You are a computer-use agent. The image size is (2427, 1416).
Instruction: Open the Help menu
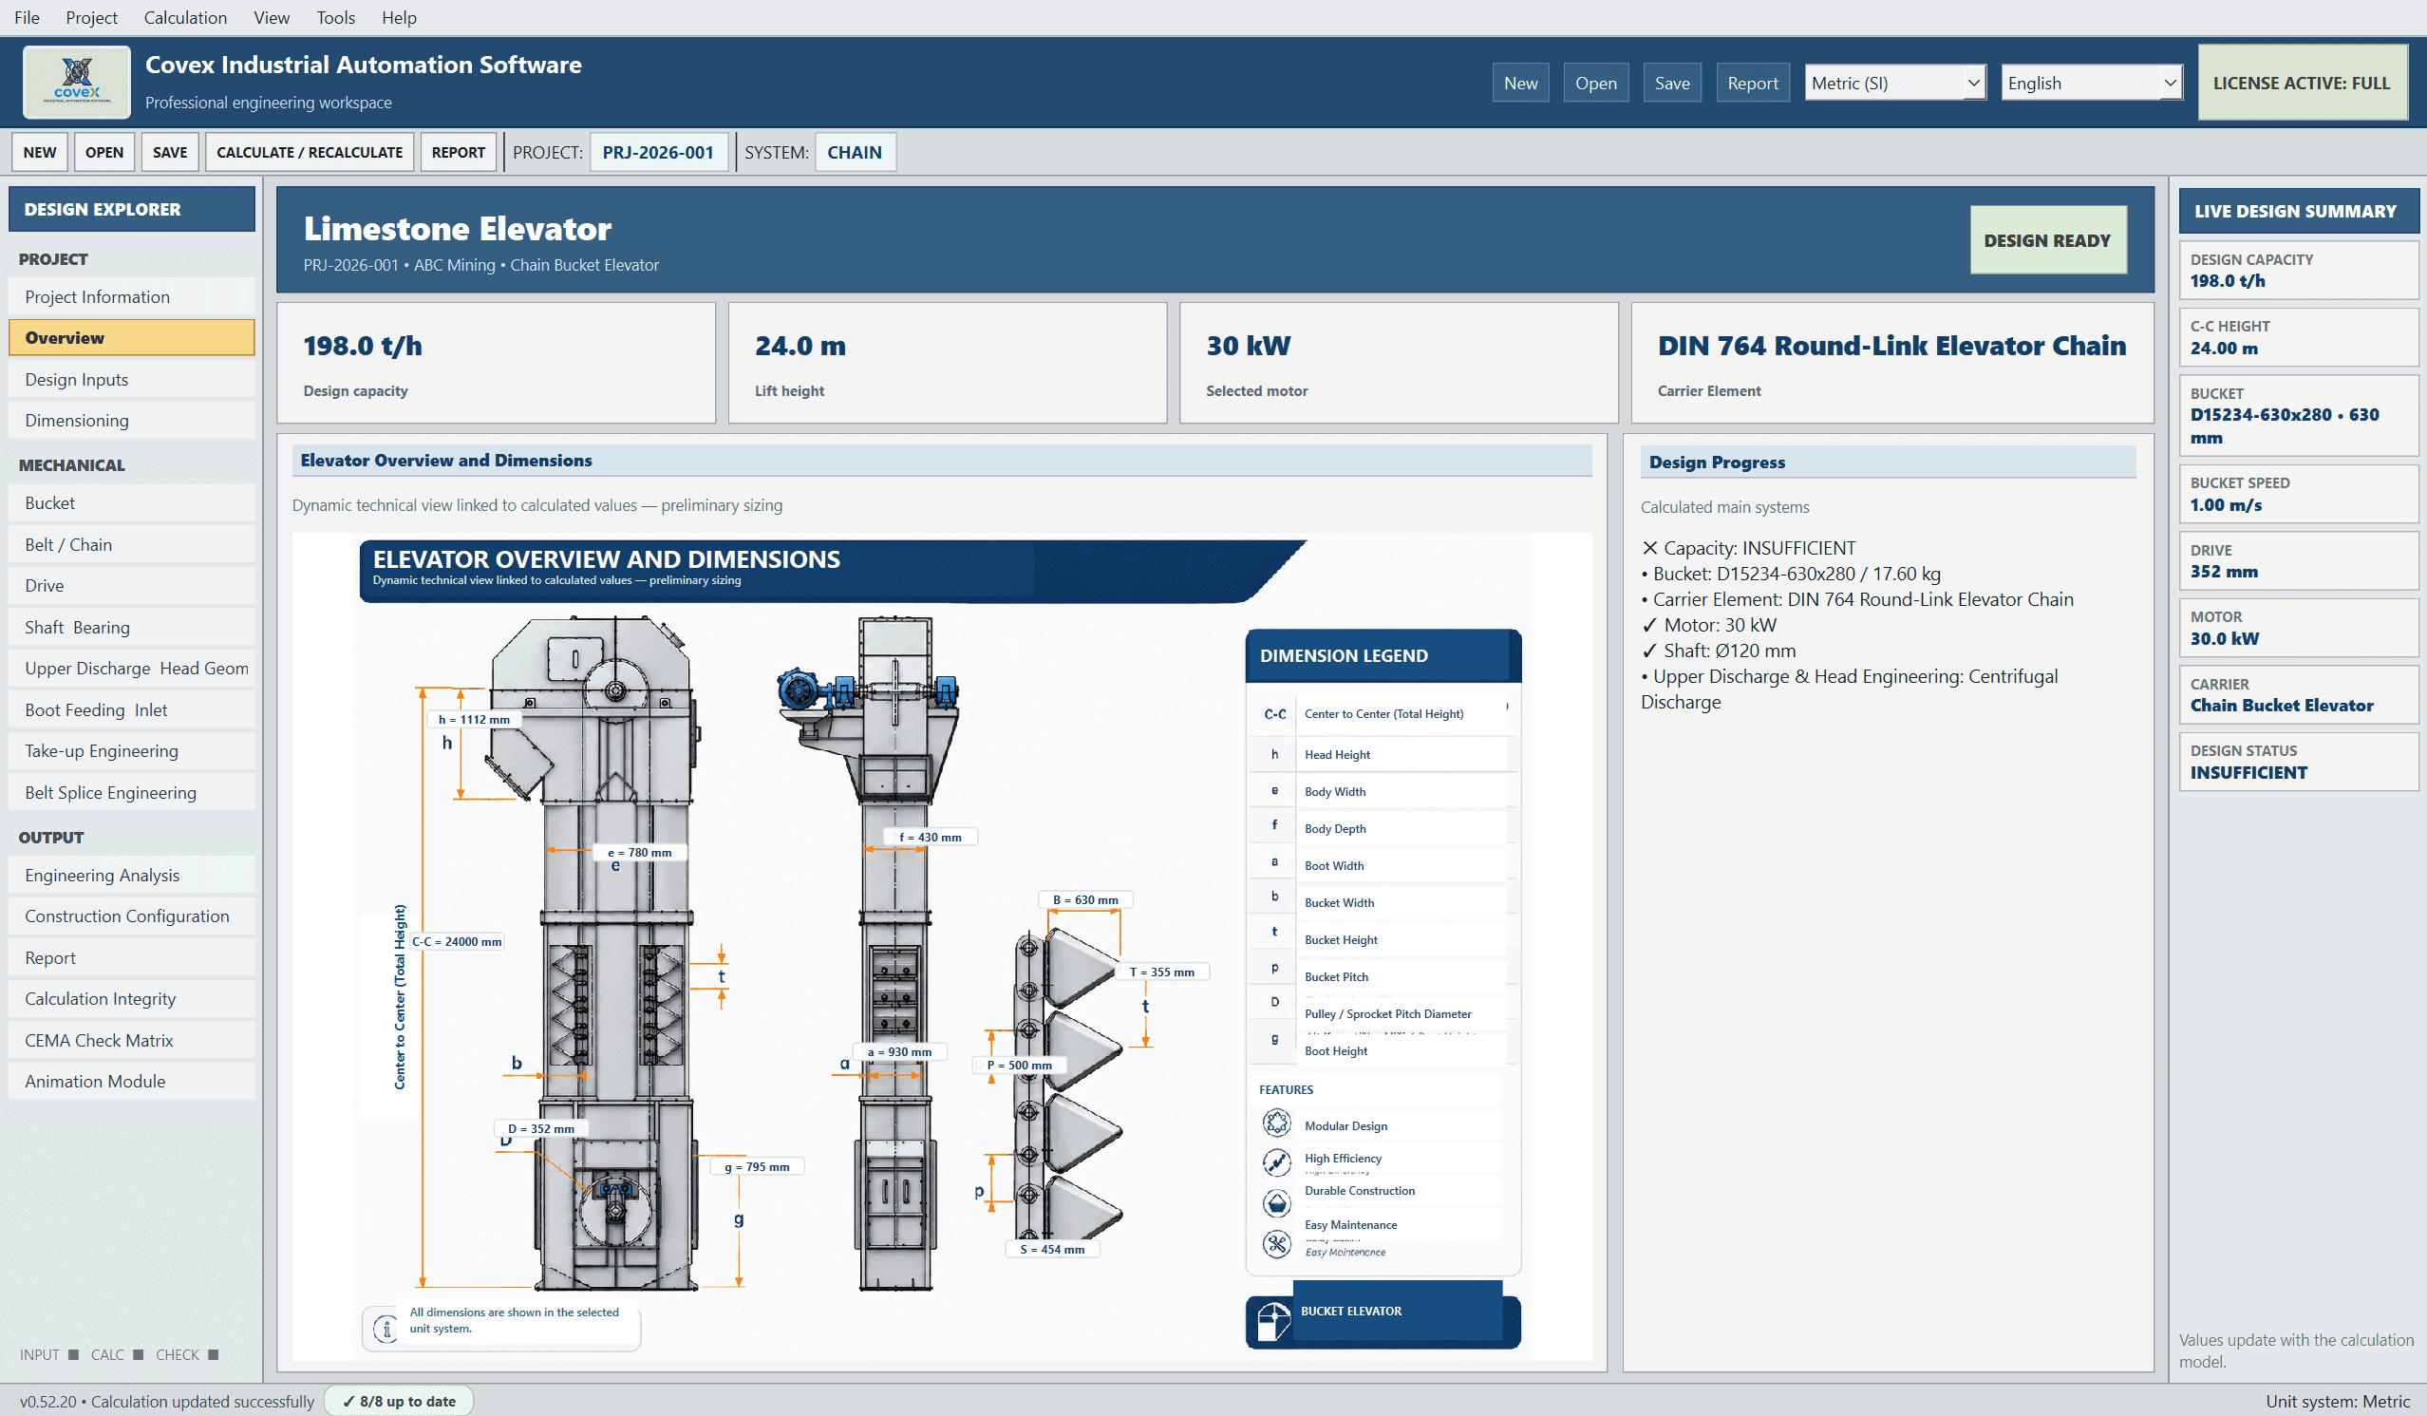[x=399, y=17]
